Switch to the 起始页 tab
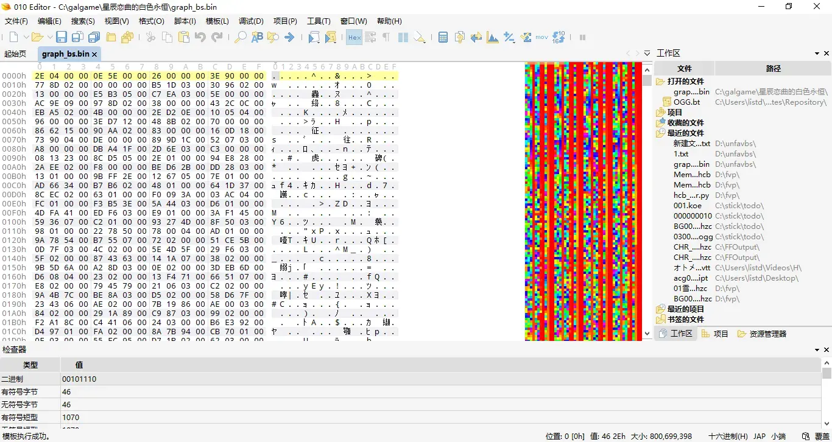 click(15, 54)
